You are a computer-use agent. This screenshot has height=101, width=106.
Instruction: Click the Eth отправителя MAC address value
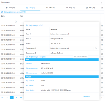(47, 68)
